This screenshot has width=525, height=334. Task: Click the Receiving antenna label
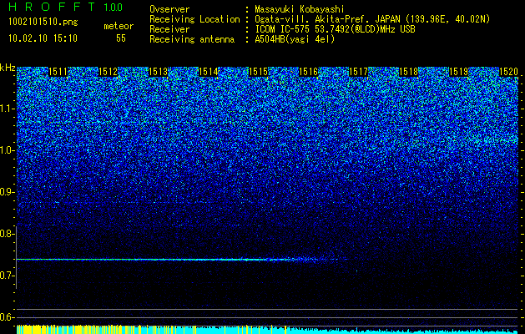click(192, 39)
